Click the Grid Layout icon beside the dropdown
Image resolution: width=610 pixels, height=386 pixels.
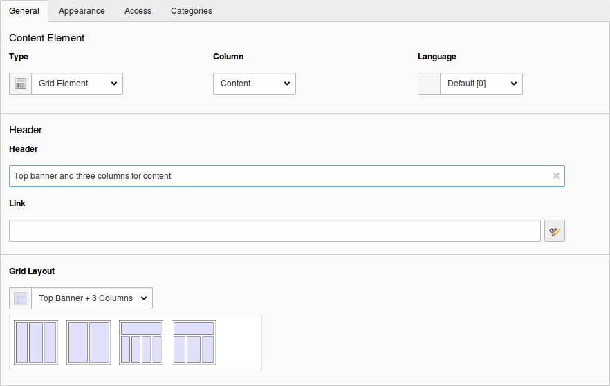pos(20,298)
